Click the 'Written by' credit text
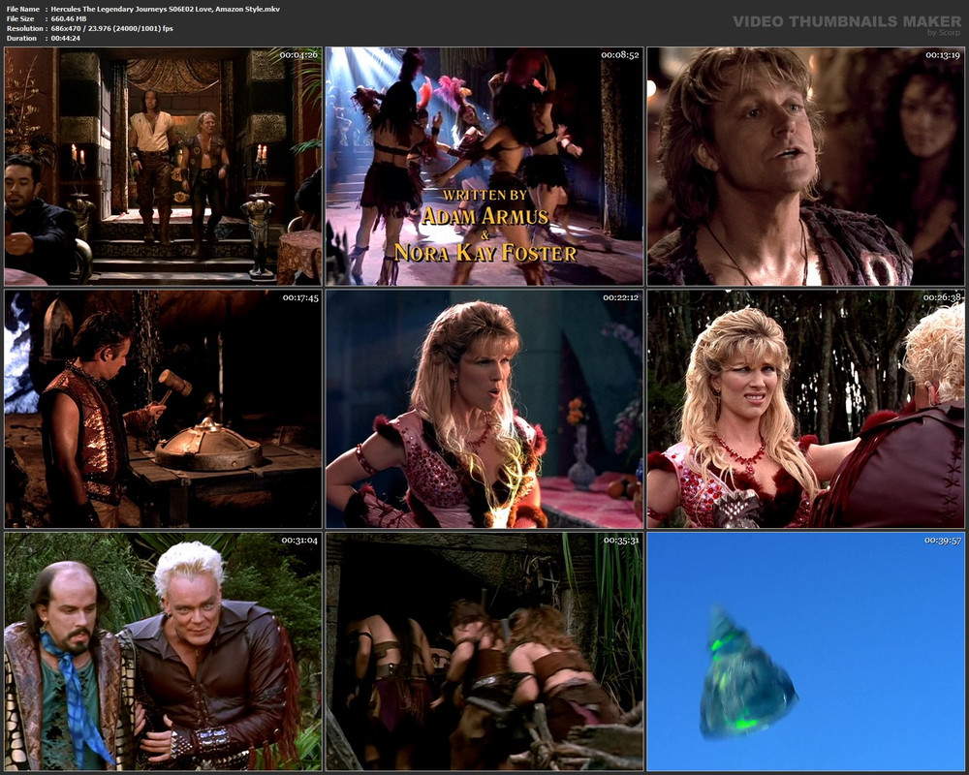969x775 pixels. point(484,196)
